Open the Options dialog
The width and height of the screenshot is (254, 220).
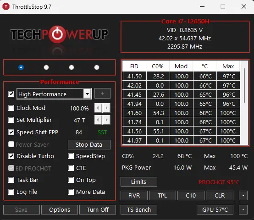point(60,209)
